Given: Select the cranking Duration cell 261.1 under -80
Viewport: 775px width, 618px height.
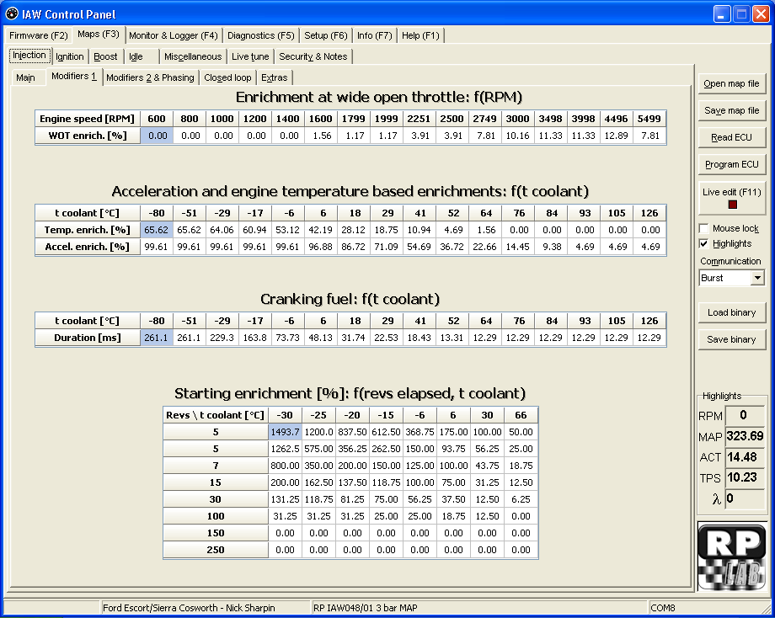Looking at the screenshot, I should pos(157,338).
